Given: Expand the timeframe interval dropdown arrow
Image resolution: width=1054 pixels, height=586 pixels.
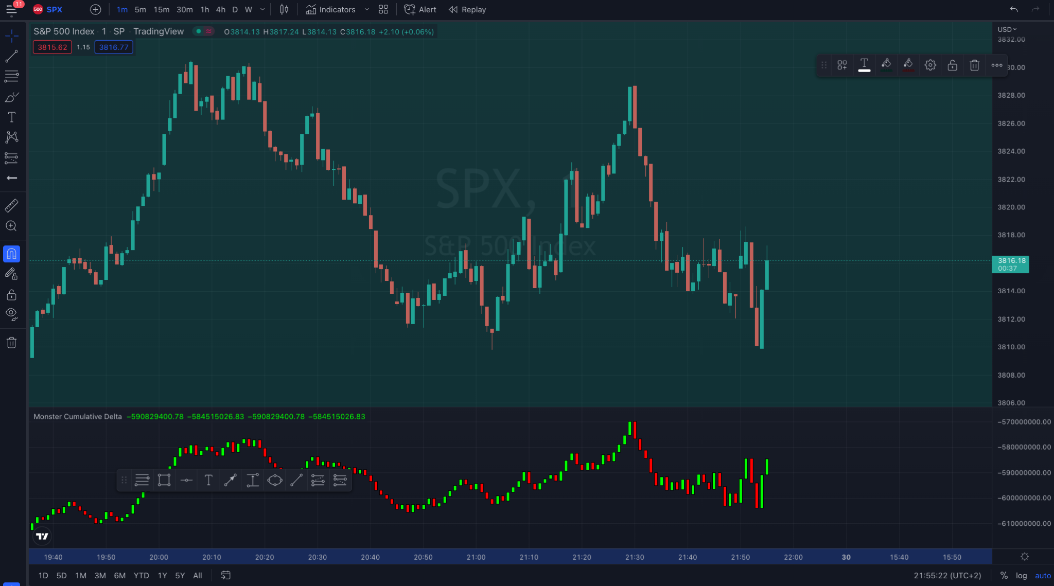Looking at the screenshot, I should (x=262, y=10).
